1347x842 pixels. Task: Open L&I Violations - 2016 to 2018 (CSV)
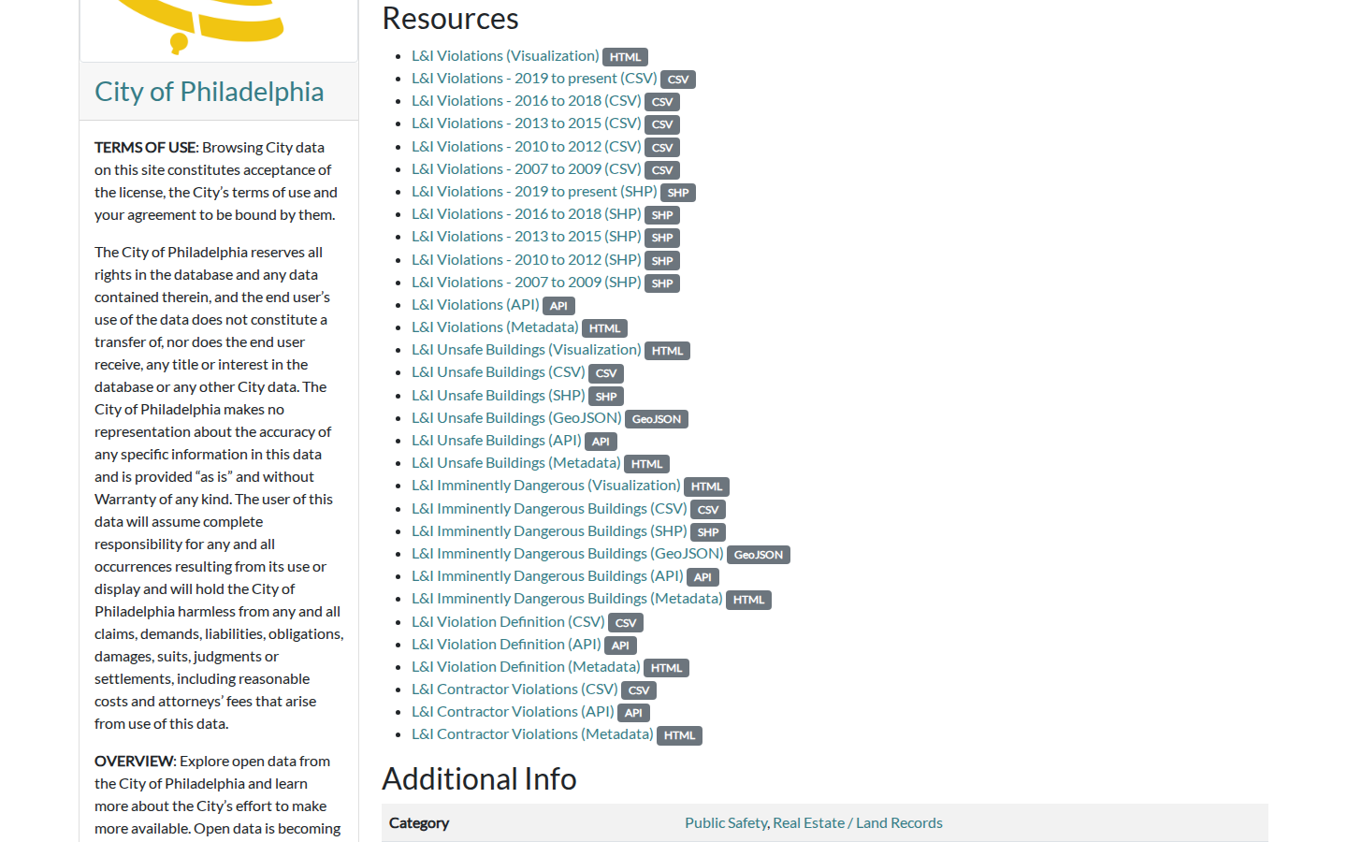pyautogui.click(x=527, y=101)
